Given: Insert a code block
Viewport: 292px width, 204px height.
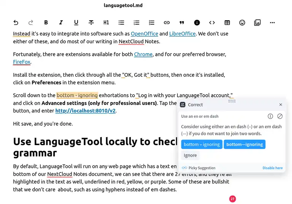Looking at the screenshot, I should (x=212, y=22).
